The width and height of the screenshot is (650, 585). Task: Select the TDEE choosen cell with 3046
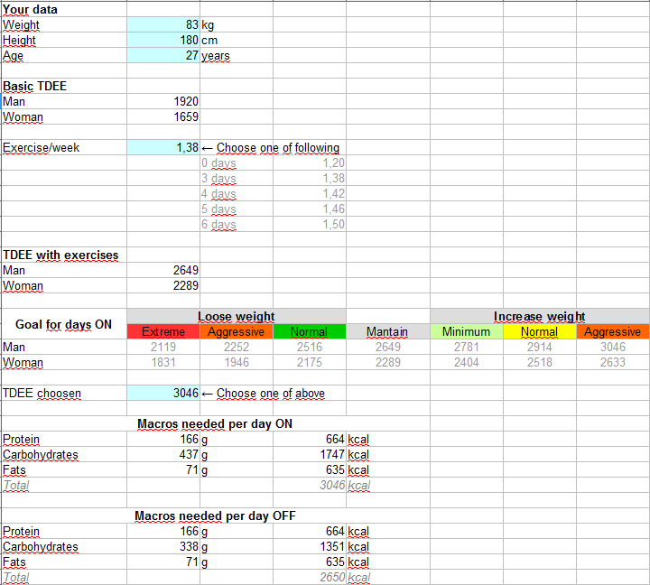click(x=163, y=393)
